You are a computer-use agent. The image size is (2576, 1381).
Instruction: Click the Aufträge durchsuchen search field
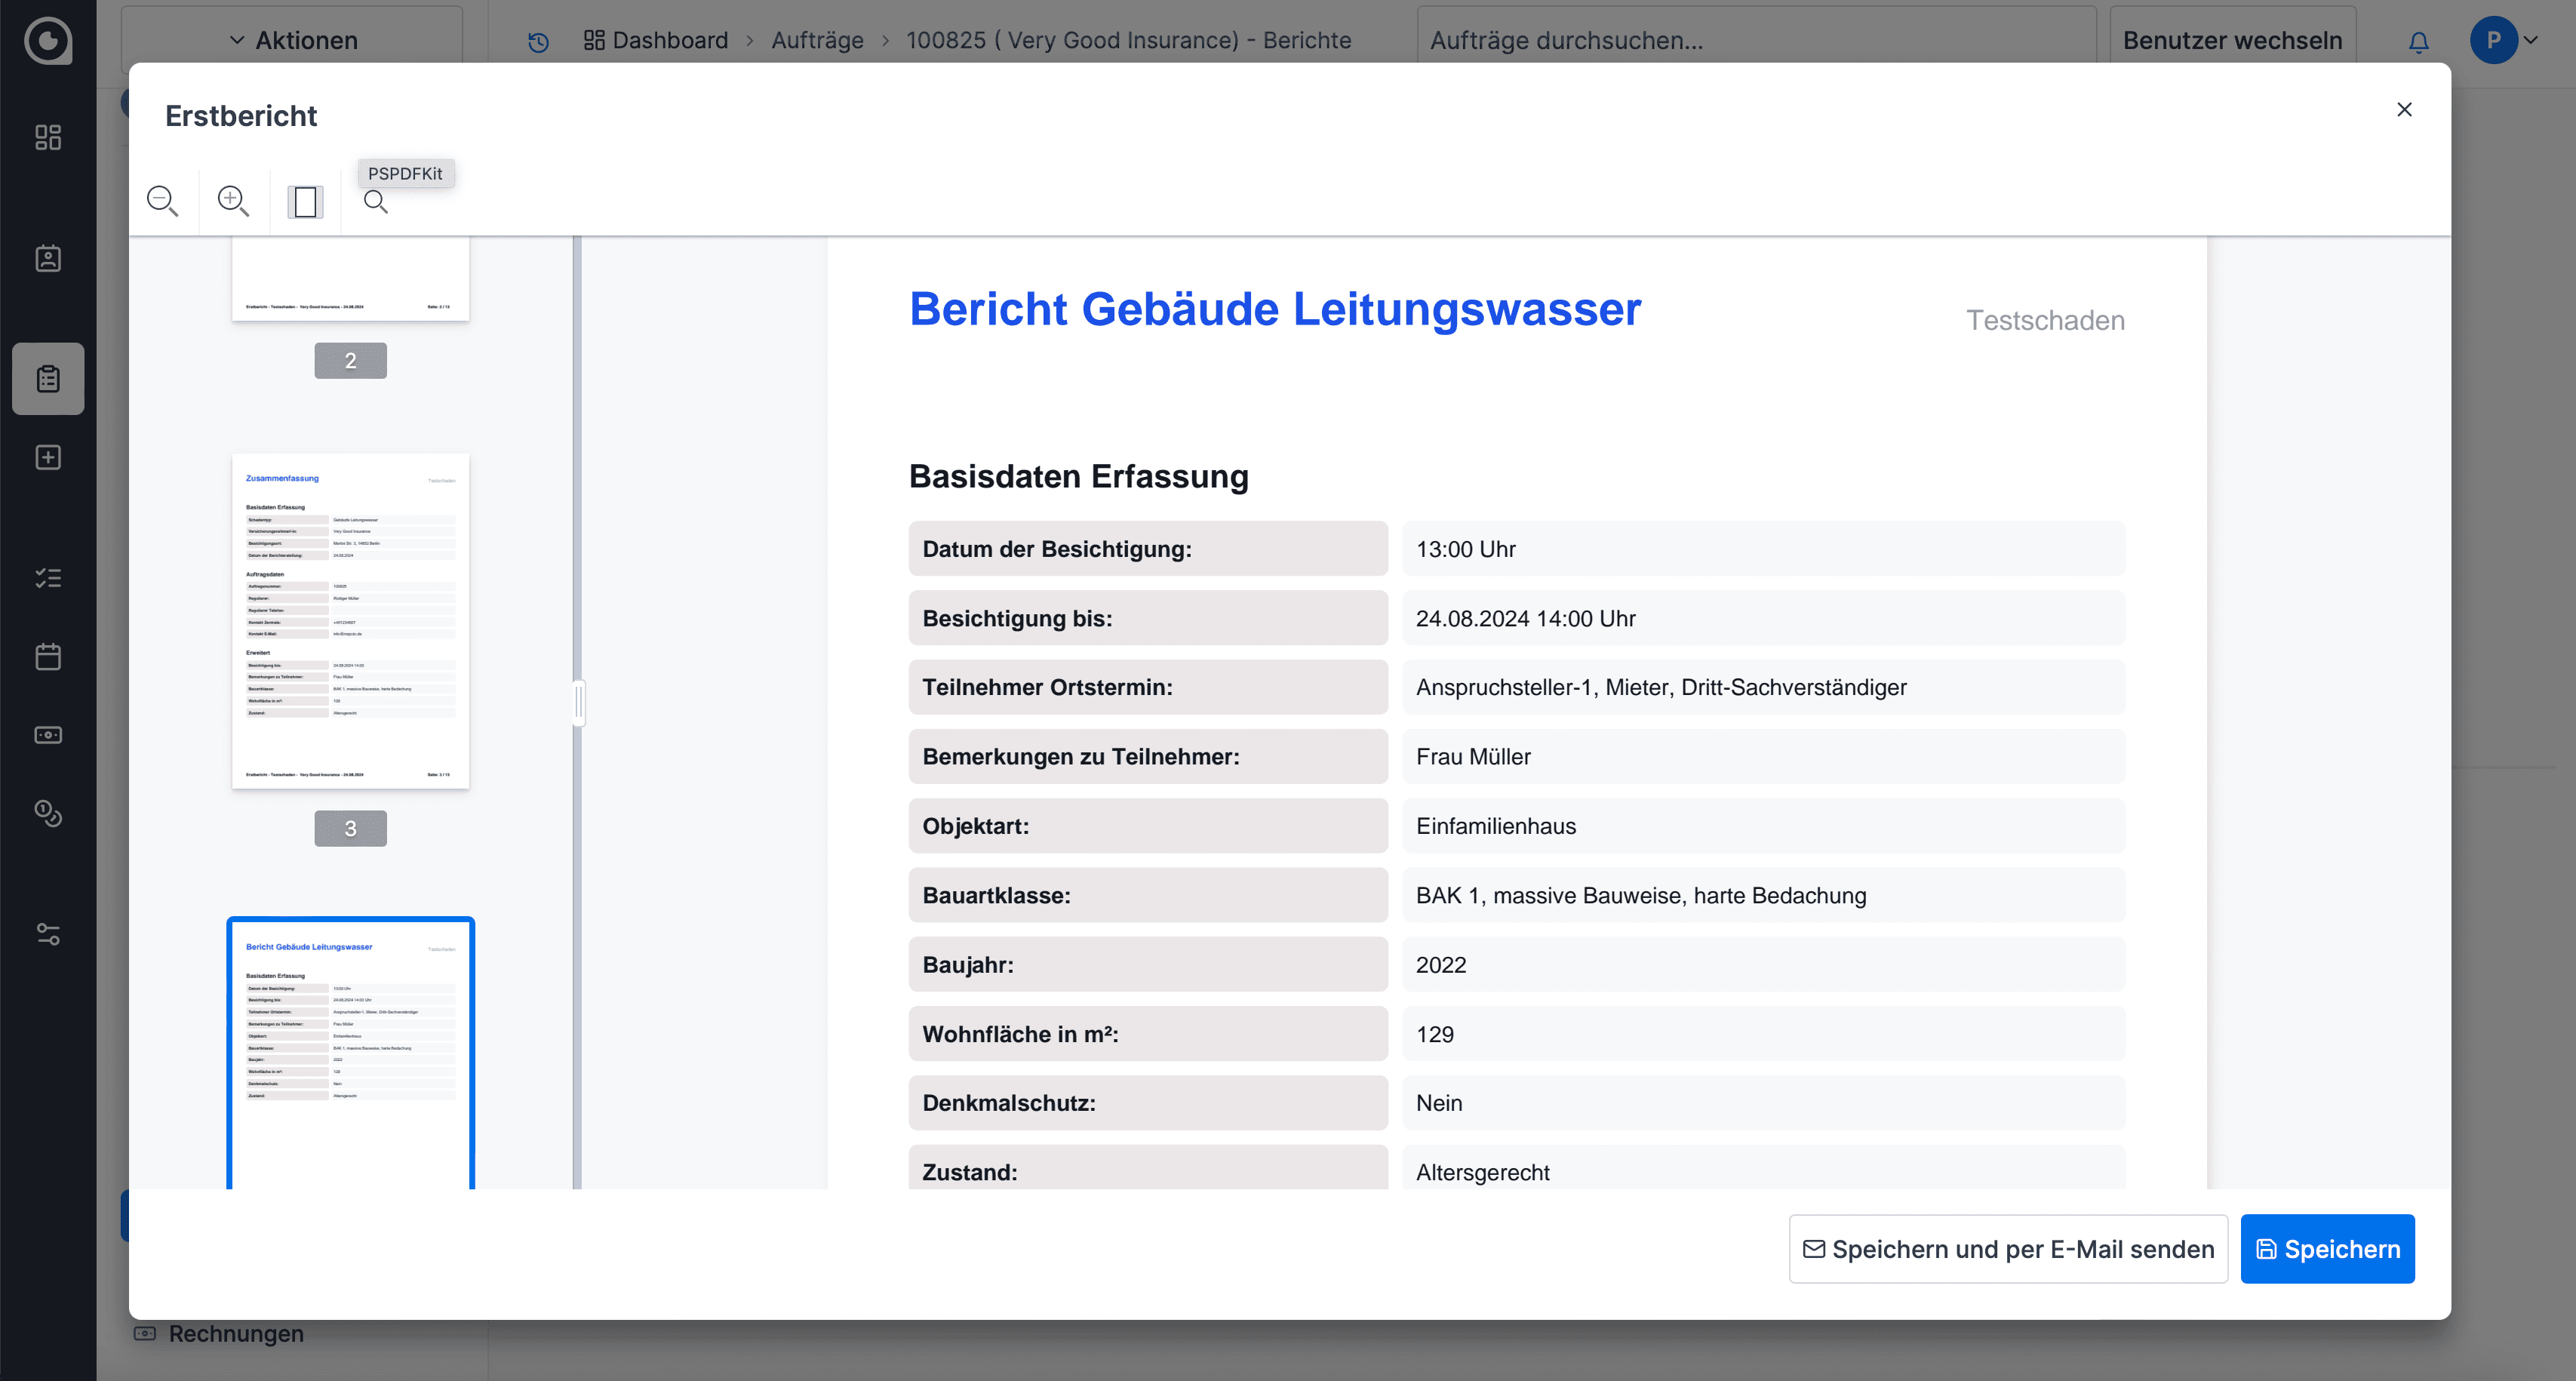coord(1755,40)
